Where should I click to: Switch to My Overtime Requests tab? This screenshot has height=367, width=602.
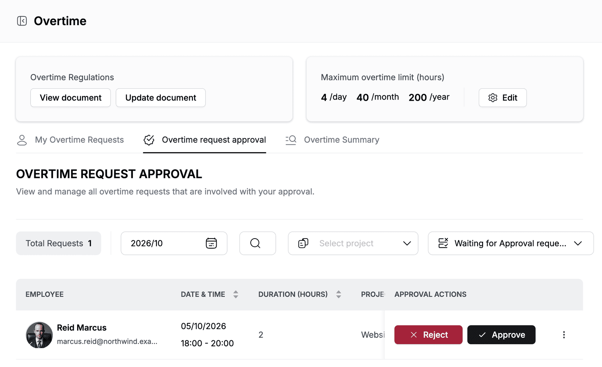coord(70,140)
